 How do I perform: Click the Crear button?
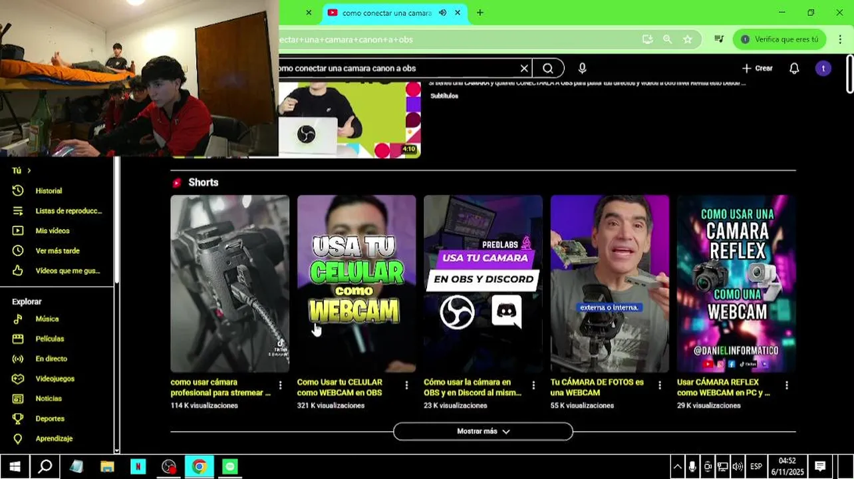click(757, 69)
